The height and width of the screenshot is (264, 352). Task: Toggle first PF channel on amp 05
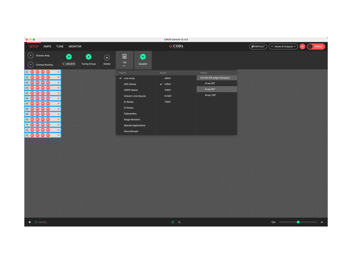pyautogui.click(x=32, y=93)
